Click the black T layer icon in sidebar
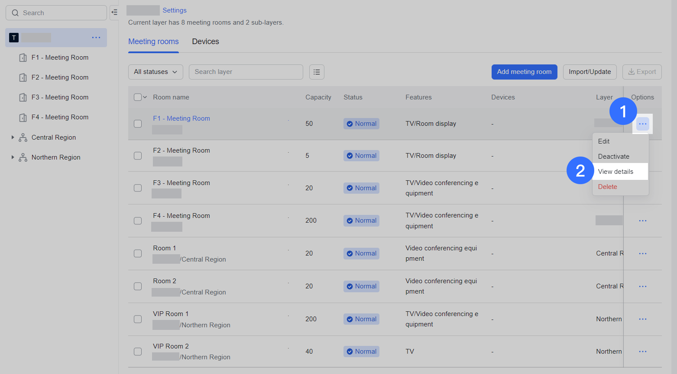The height and width of the screenshot is (374, 677). coord(14,38)
